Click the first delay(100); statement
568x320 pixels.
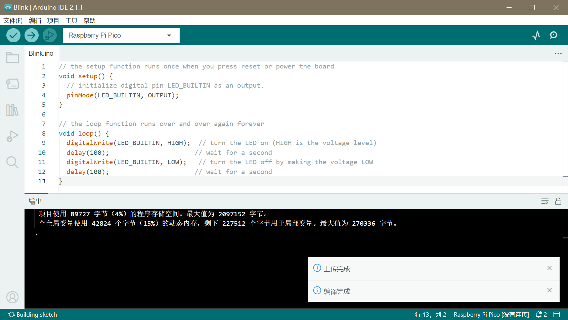pyautogui.click(x=88, y=153)
